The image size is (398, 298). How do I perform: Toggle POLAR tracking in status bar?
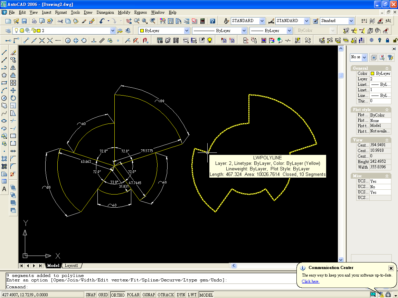(x=133, y=295)
